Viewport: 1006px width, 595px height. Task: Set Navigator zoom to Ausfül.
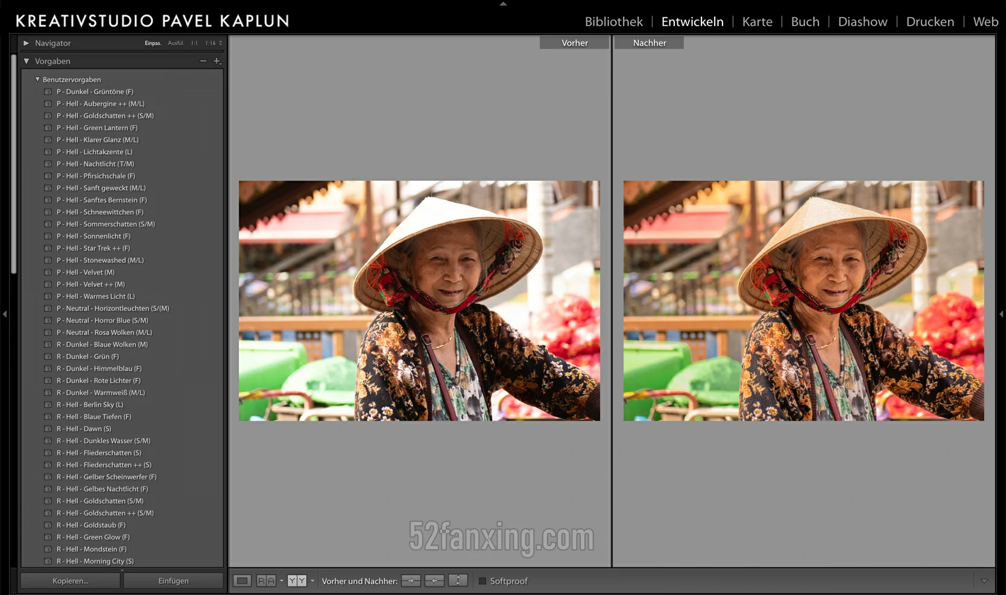click(x=176, y=43)
